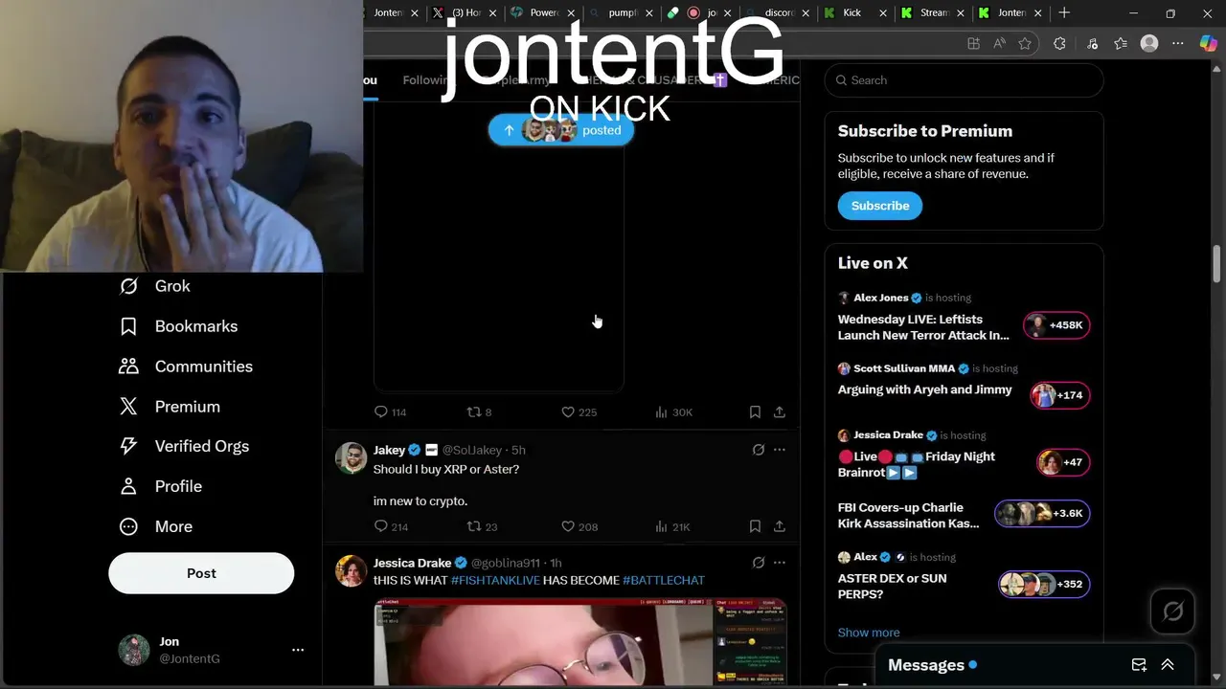Open Jessica Drake's post image
The height and width of the screenshot is (689, 1226).
click(x=580, y=642)
